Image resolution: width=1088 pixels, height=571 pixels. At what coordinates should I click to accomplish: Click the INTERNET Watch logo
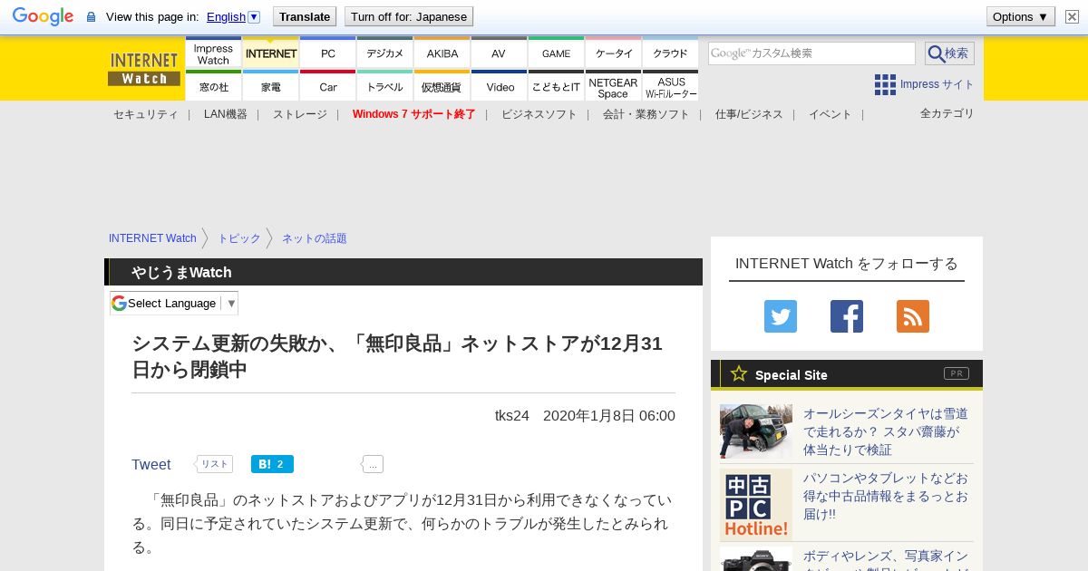point(144,69)
